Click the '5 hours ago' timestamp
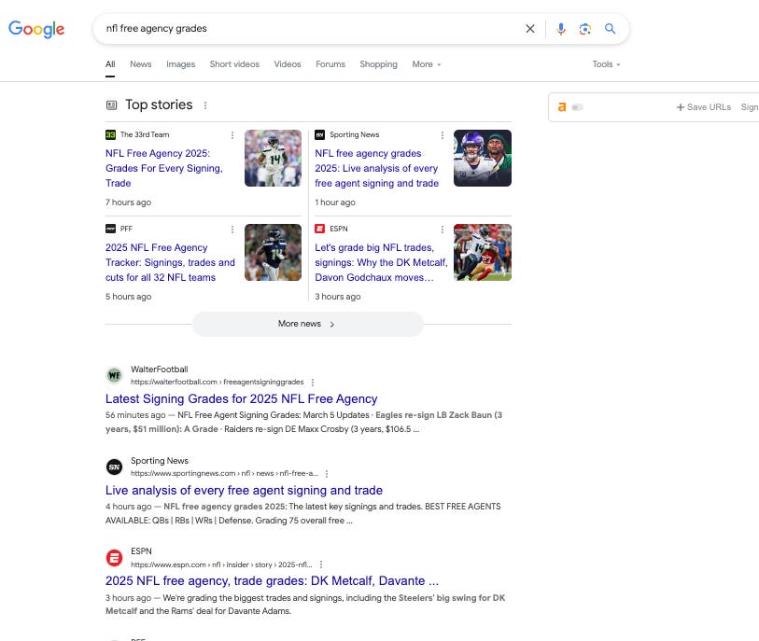The height and width of the screenshot is (641, 759). [128, 297]
